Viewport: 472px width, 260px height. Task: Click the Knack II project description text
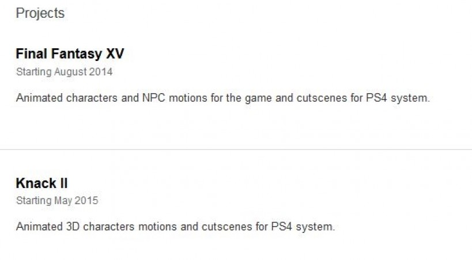(175, 227)
